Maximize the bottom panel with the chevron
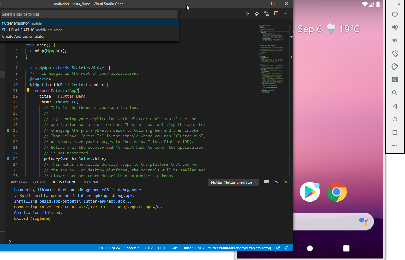The height and width of the screenshot is (260, 405). (276, 182)
